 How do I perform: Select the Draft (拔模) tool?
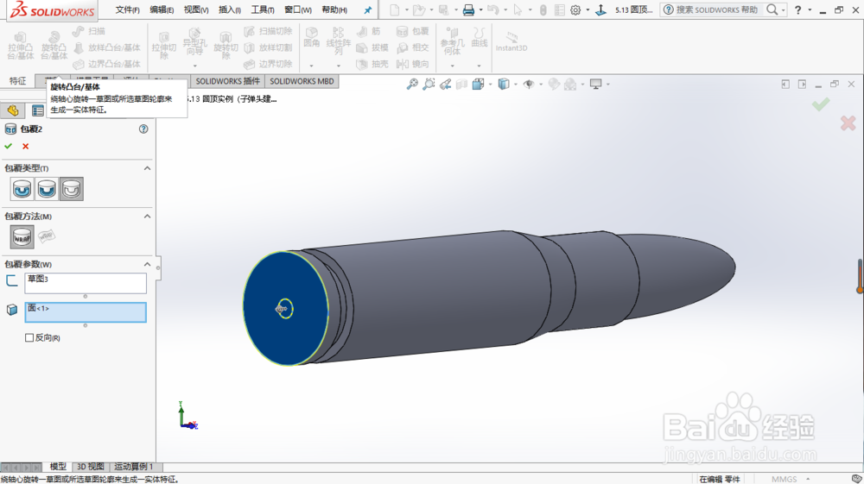click(x=372, y=47)
